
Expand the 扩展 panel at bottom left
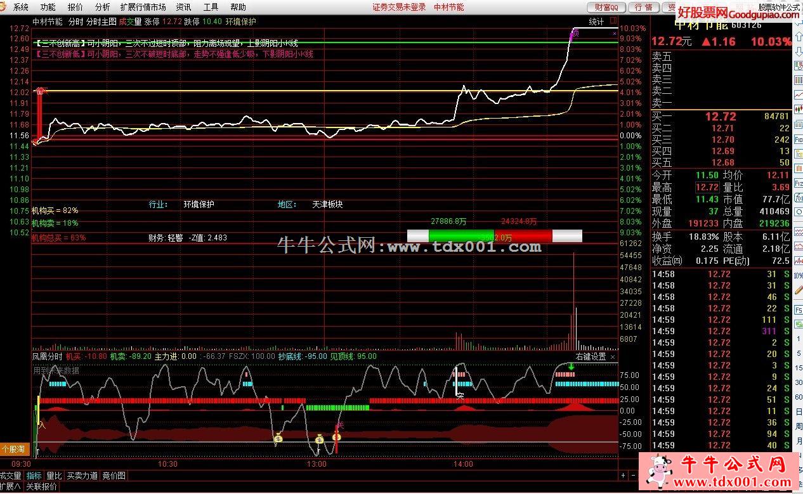[x=10, y=486]
